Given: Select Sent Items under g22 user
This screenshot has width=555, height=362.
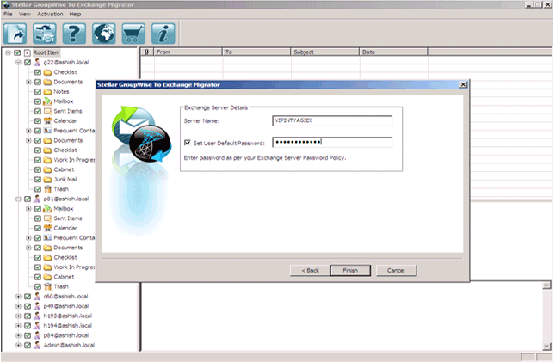Looking at the screenshot, I should click(x=68, y=111).
